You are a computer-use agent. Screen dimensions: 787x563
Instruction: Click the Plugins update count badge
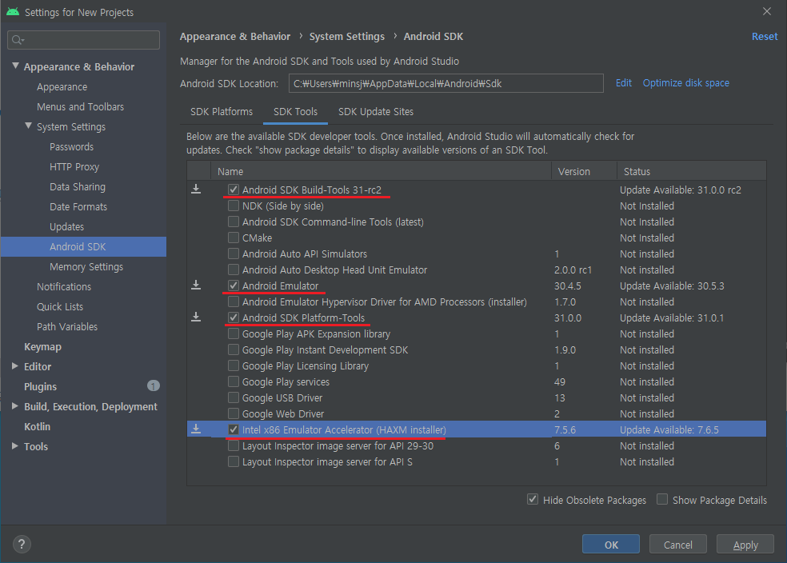153,385
